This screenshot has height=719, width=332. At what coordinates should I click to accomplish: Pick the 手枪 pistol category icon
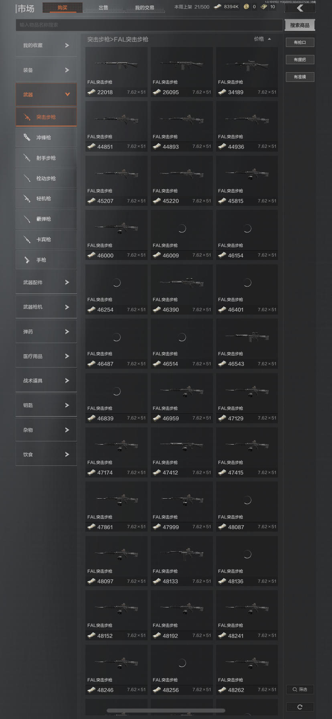27,260
